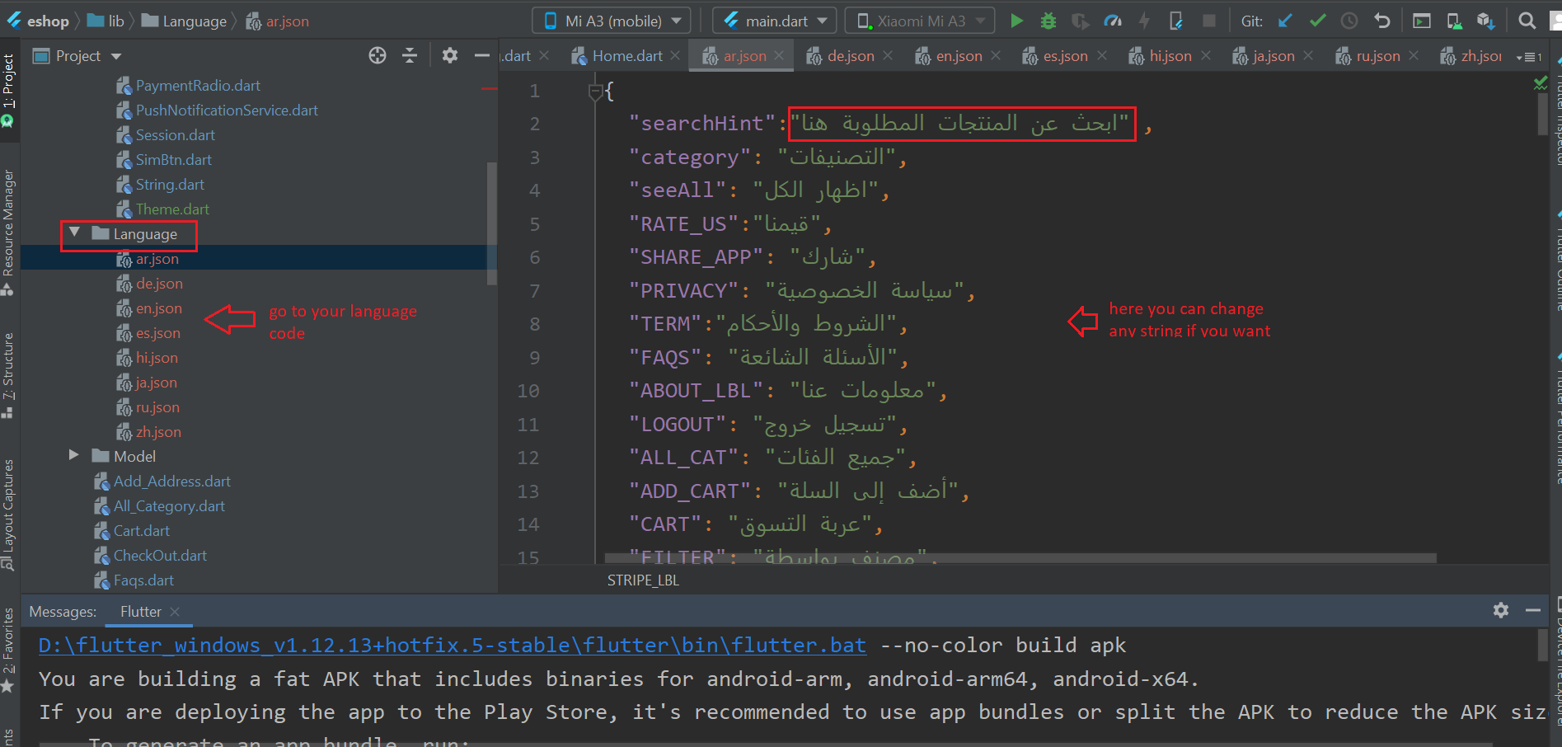The height and width of the screenshot is (747, 1562).
Task: Collapse the Language folder in the tree
Action: tap(74, 233)
